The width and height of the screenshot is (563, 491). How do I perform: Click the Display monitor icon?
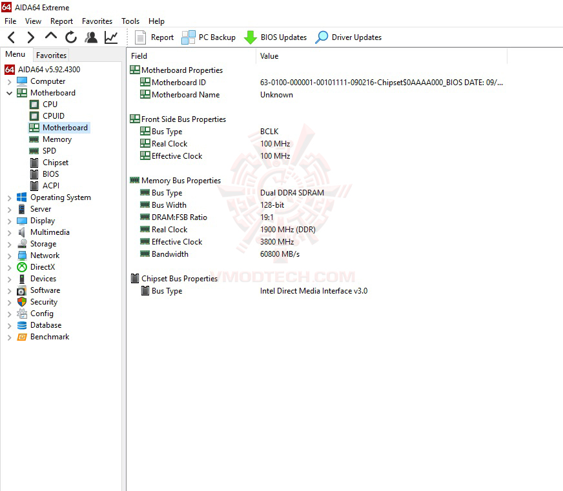click(x=22, y=221)
